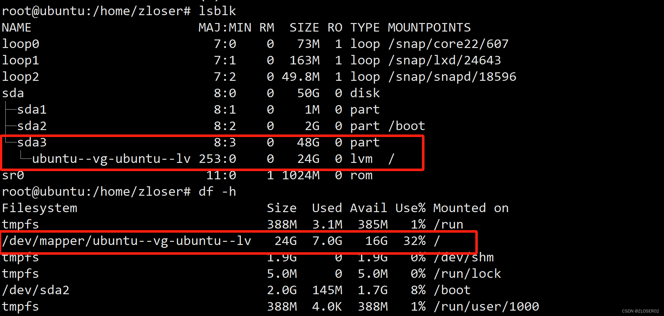Select the 163M size of loop1

pyautogui.click(x=305, y=60)
